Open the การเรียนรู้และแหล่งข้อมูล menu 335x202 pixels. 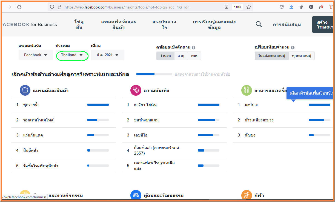click(x=214, y=24)
